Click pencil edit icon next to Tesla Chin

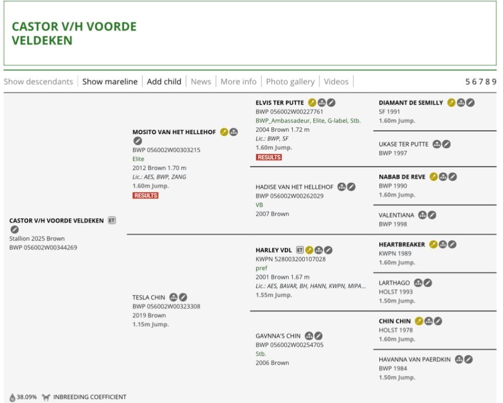[183, 297]
